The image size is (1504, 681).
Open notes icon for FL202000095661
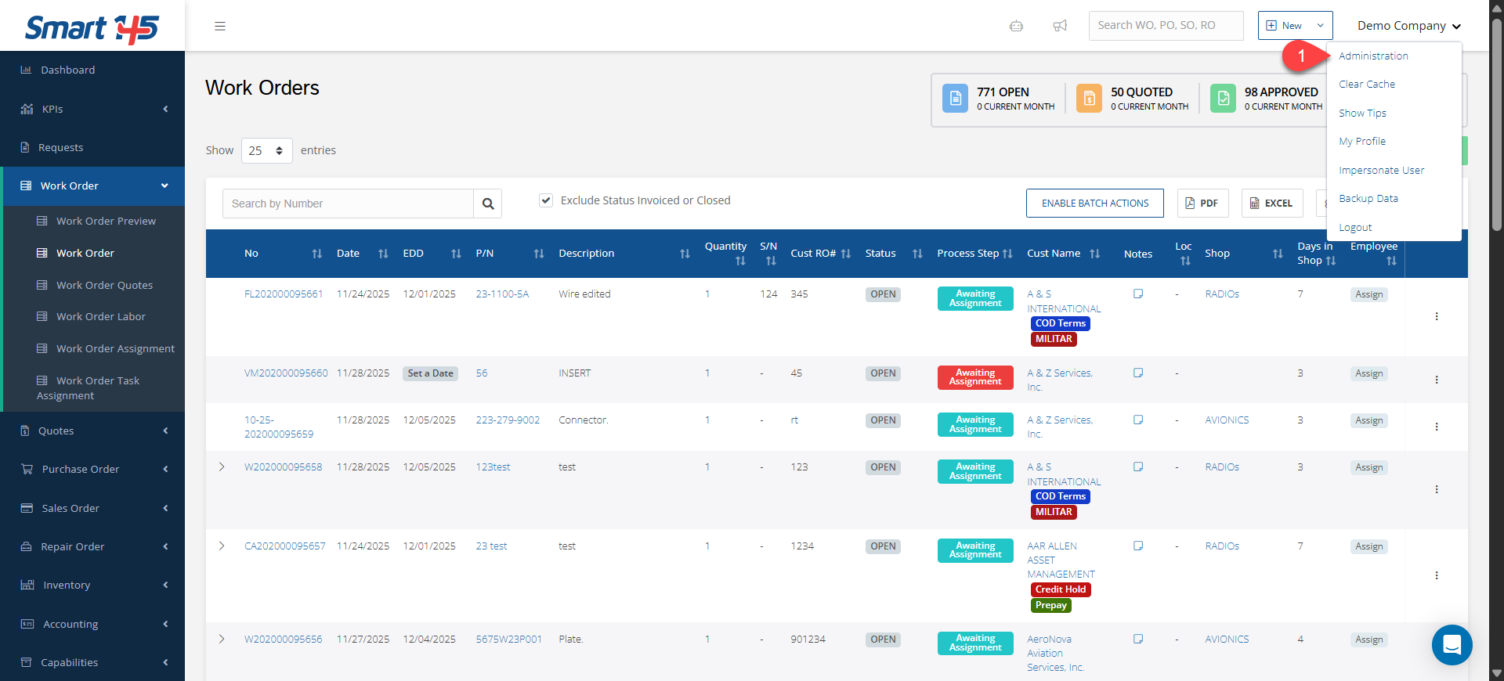(x=1138, y=294)
